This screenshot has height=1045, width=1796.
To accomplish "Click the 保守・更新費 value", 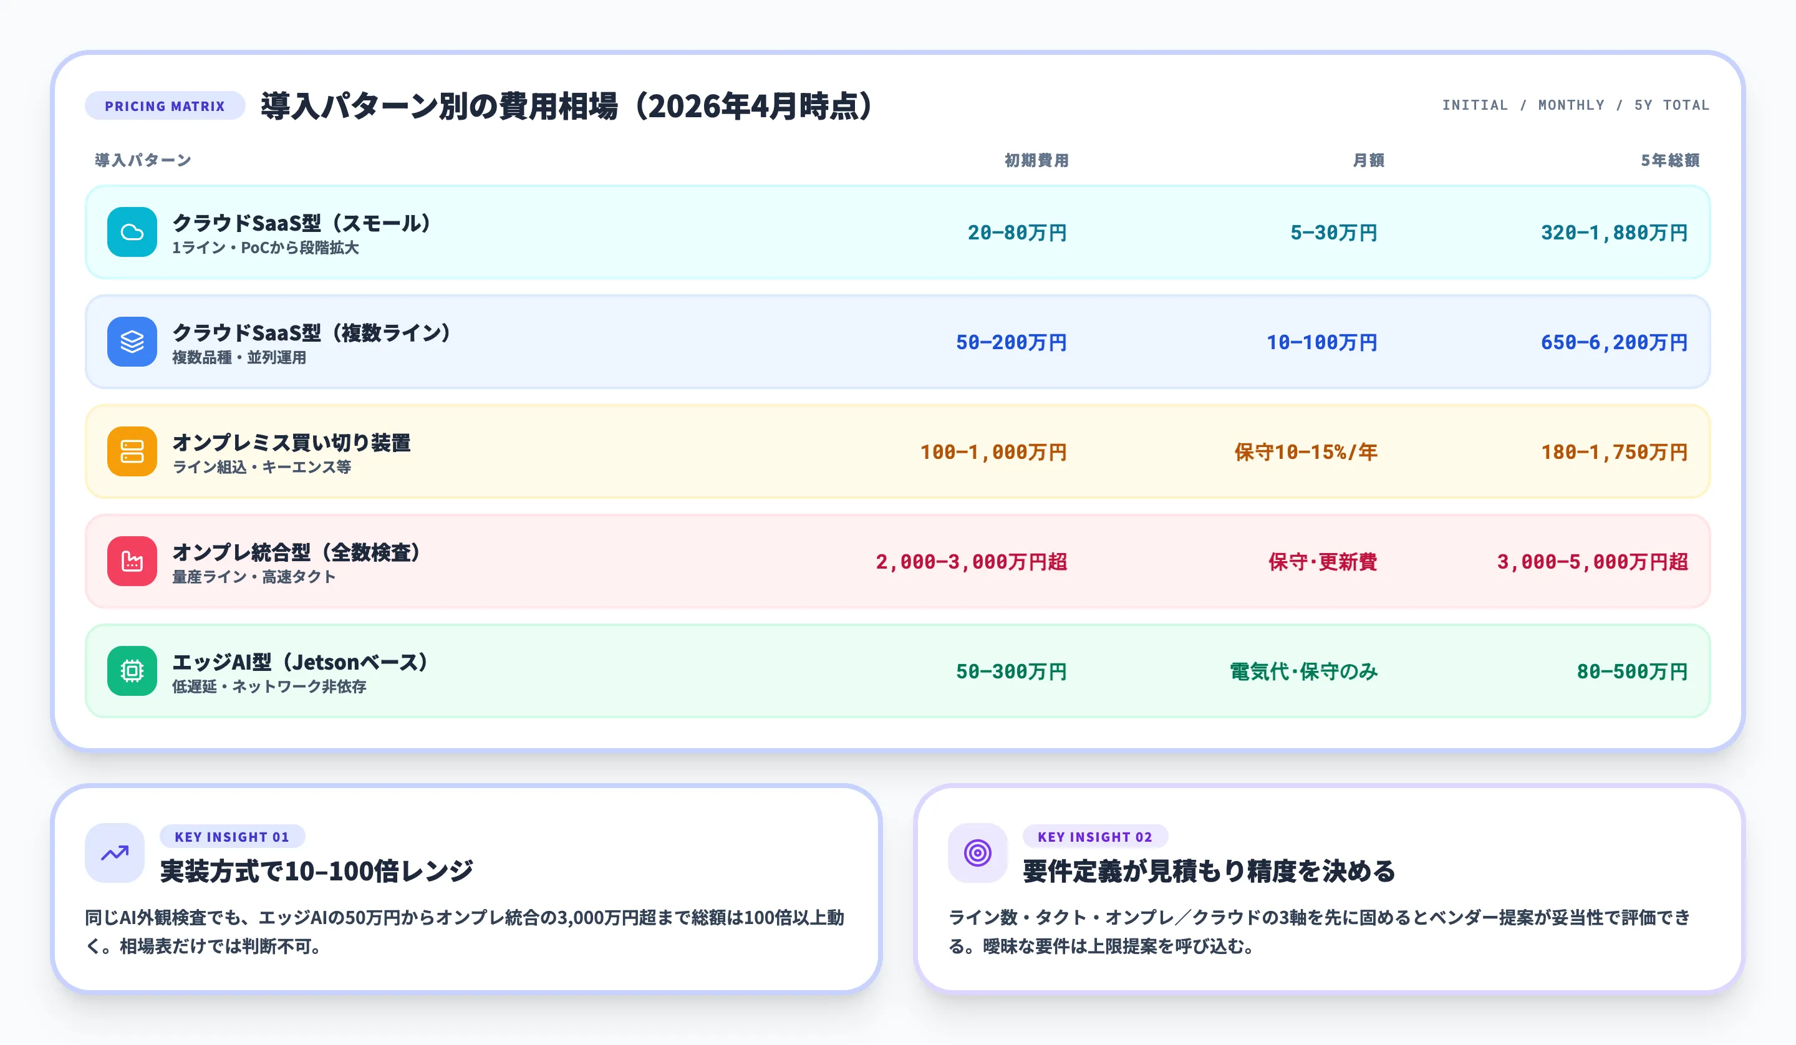I will (1323, 562).
